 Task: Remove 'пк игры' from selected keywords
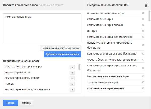[x=143, y=31]
